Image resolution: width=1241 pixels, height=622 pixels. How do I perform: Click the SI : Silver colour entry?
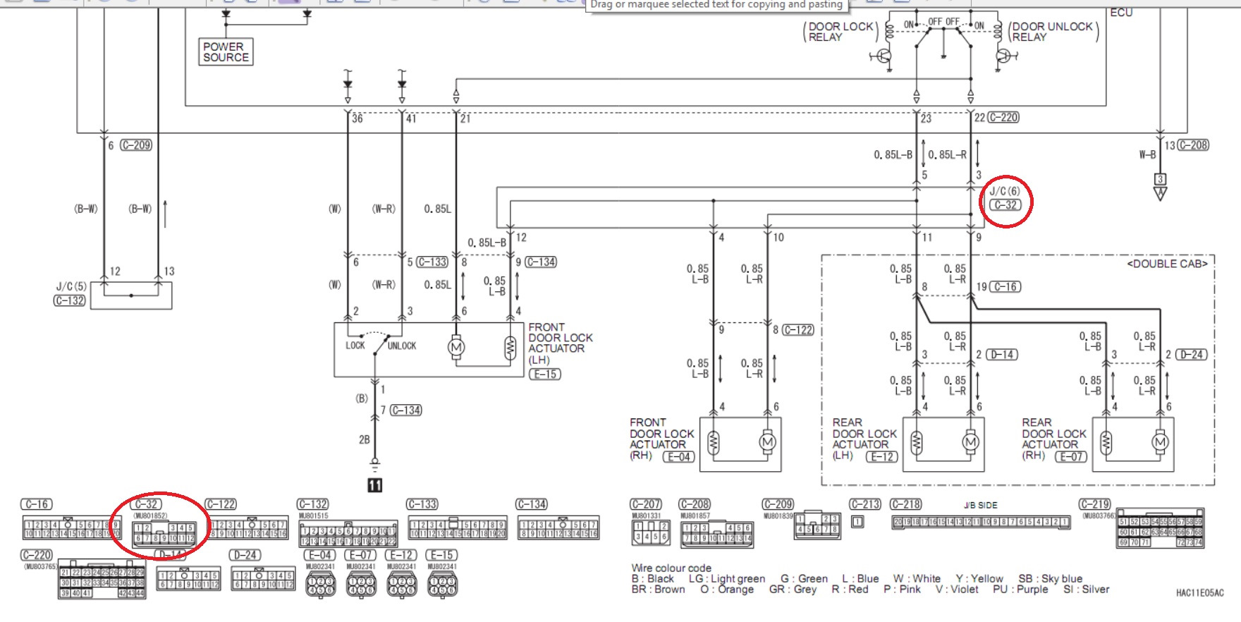tap(1087, 590)
